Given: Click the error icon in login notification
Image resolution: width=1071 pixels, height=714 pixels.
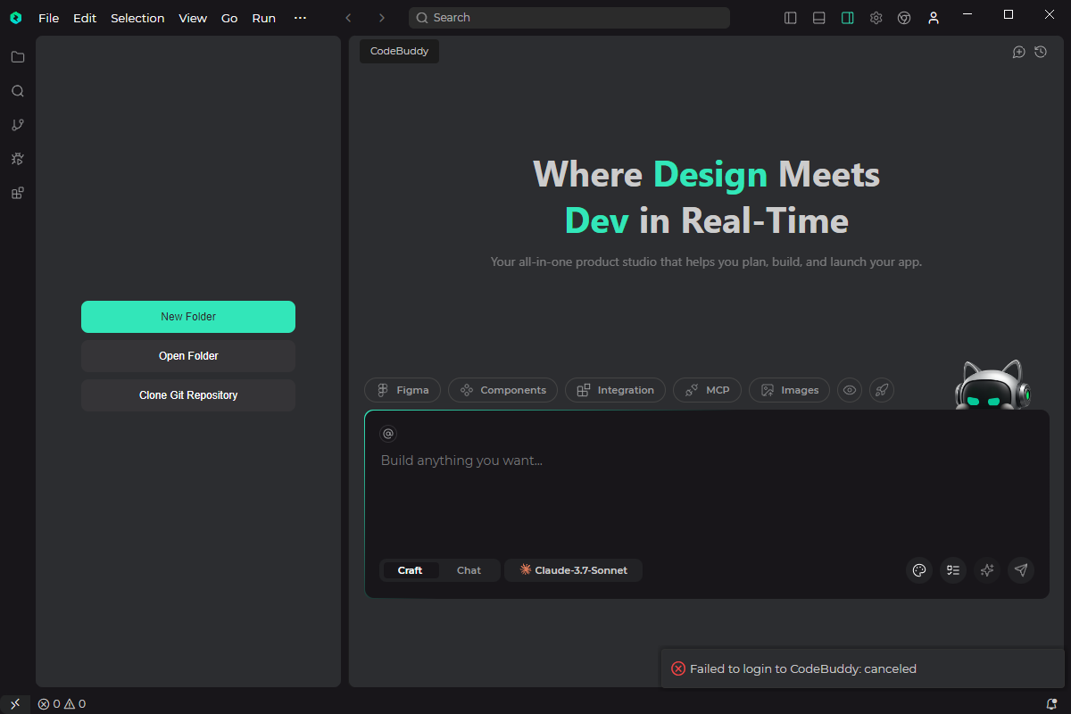Looking at the screenshot, I should click(678, 668).
